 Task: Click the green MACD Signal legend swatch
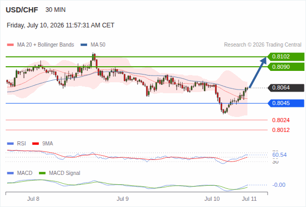[42, 173]
